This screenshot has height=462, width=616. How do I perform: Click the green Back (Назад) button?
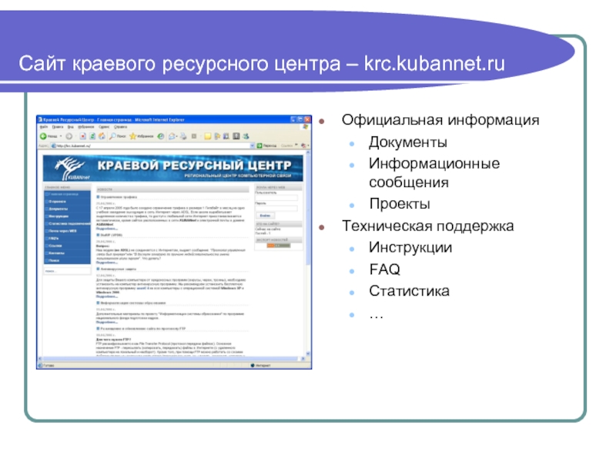tap(48, 136)
